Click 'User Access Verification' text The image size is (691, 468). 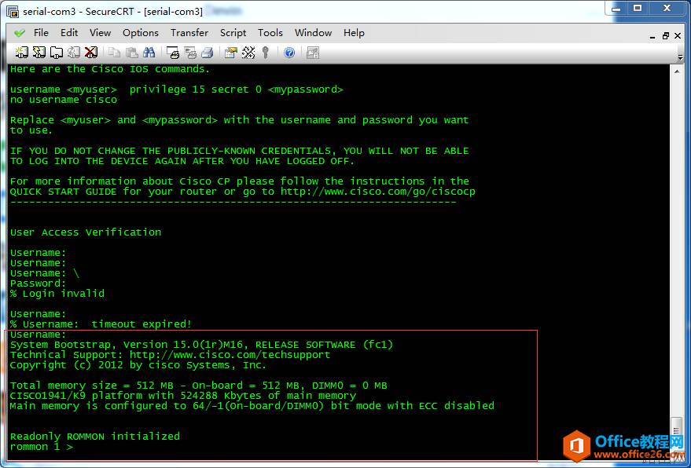86,232
